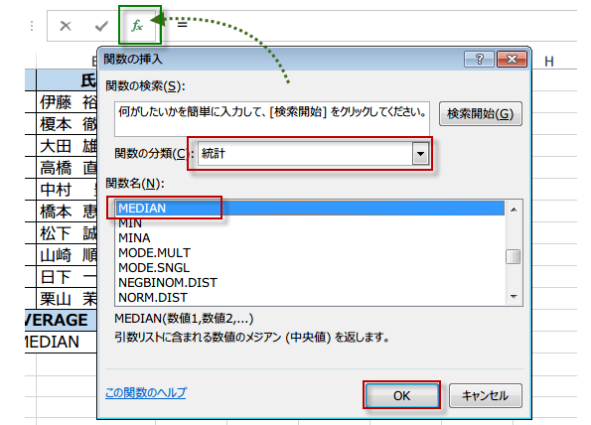Click the cell containing 中村
Screen dimensions: 591x425
coord(67,190)
